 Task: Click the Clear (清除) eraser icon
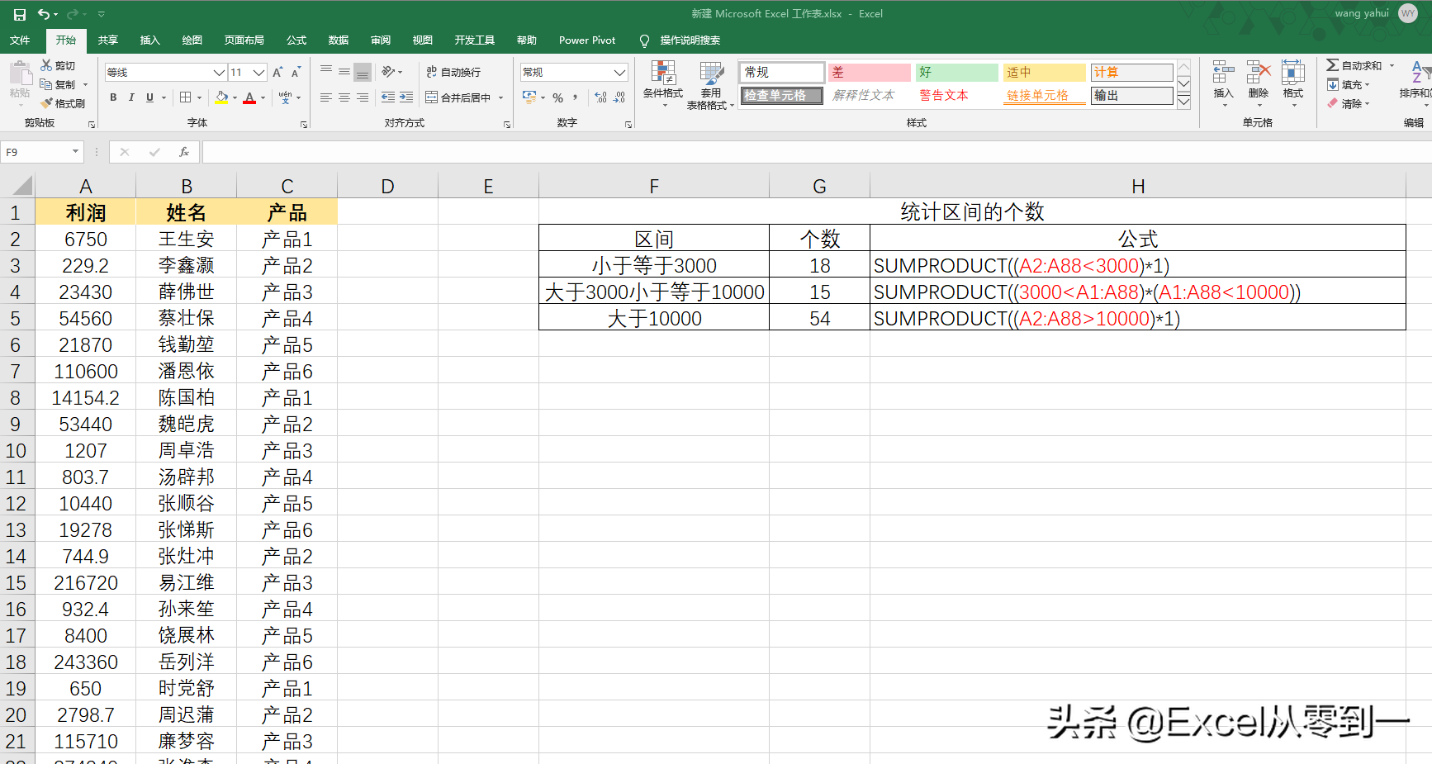pyautogui.click(x=1332, y=103)
